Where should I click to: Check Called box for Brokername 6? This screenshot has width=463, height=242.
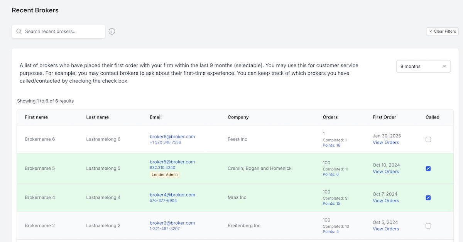tap(428, 140)
